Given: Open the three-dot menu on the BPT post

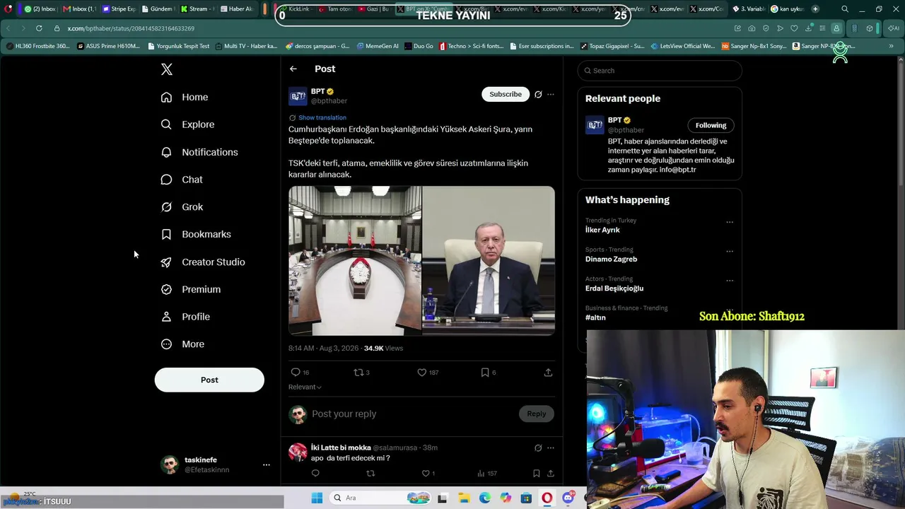Looking at the screenshot, I should tap(551, 94).
